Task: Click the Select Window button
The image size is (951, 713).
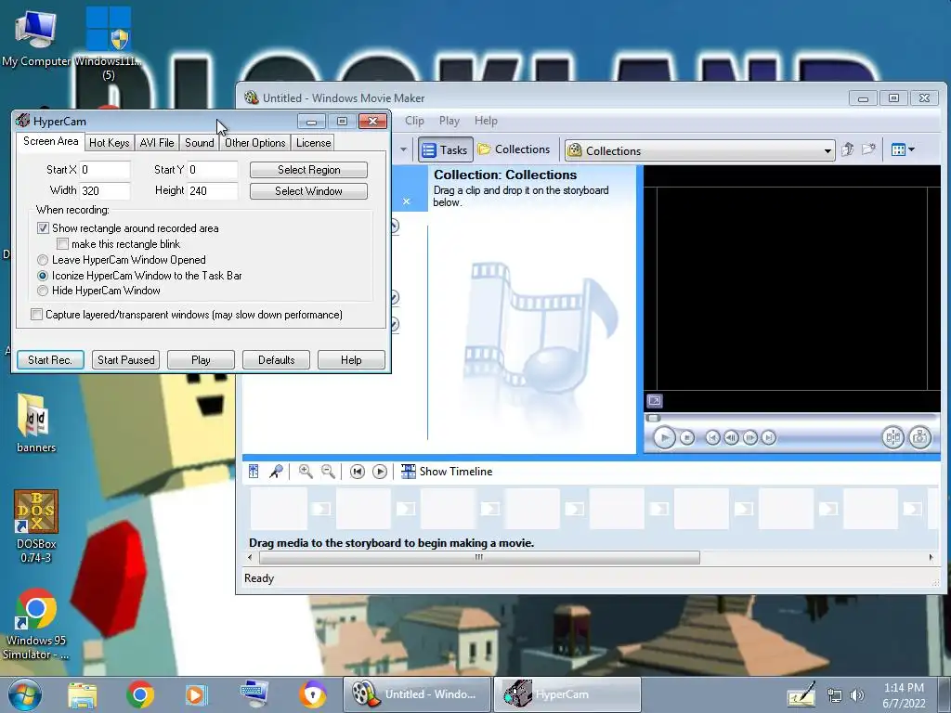Action: tap(308, 191)
